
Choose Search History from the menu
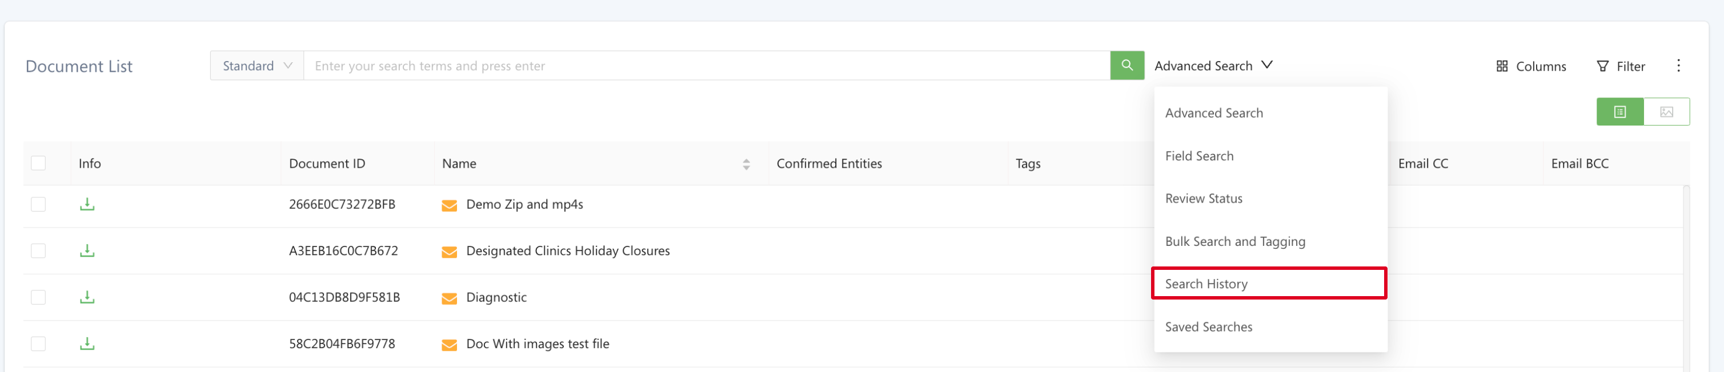pyautogui.click(x=1206, y=284)
